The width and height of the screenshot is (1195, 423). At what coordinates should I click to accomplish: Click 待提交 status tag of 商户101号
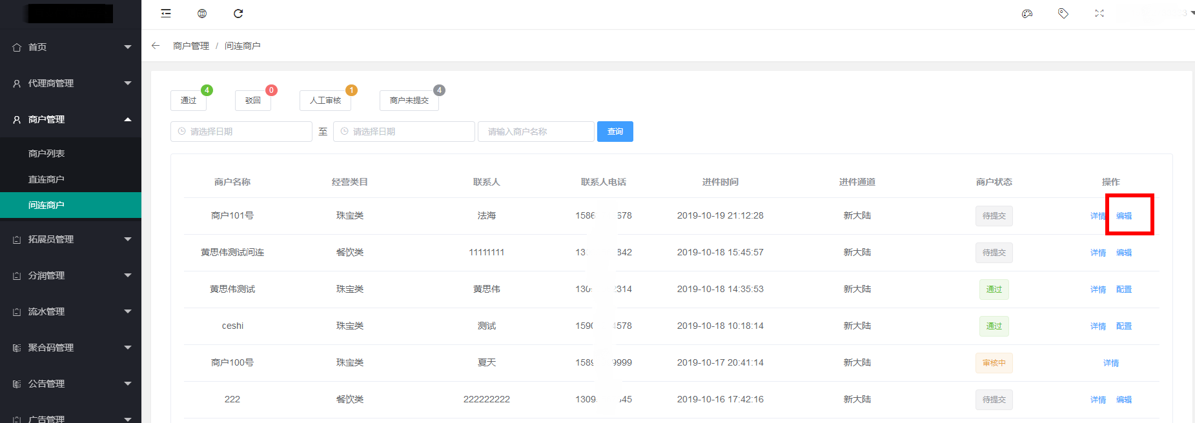tap(994, 216)
